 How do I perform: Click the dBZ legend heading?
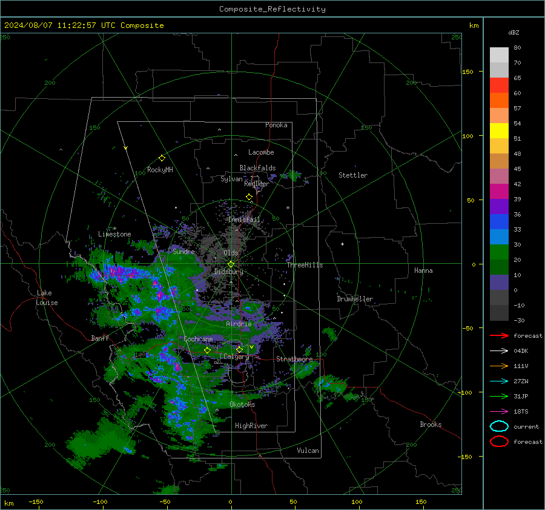click(x=514, y=32)
